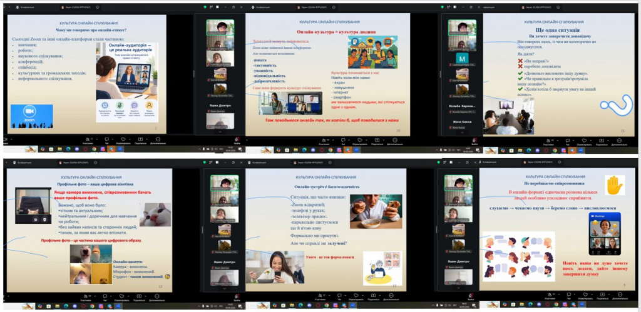
Task: Select the Конференция tab above the 'Профільне фото' slide
Action: [x=23, y=162]
